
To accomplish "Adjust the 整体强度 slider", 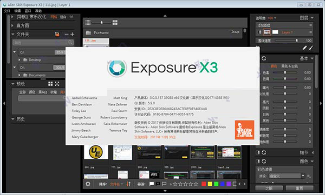I will click(287, 41).
